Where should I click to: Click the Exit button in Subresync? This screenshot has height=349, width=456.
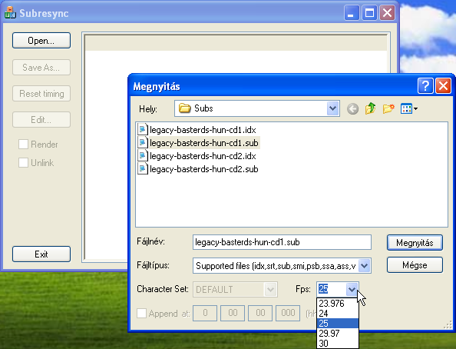[41, 254]
